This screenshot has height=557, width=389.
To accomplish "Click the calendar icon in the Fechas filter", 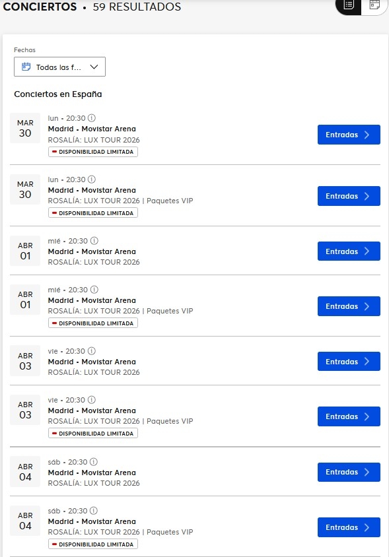I will coord(26,67).
